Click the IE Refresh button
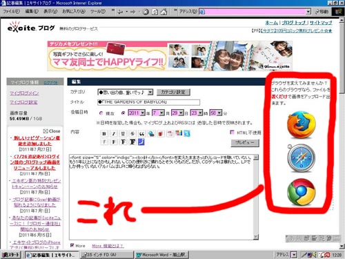 155,12
